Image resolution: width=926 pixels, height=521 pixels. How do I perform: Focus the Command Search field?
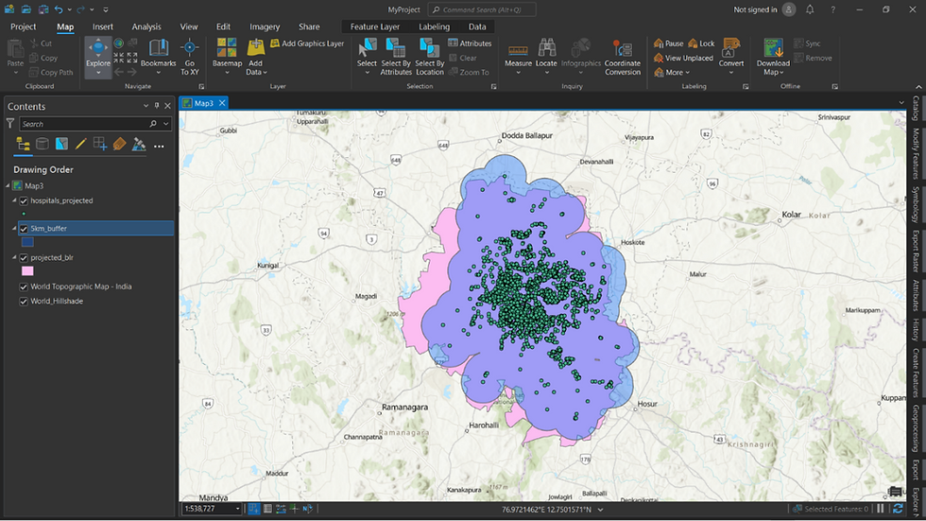pos(482,9)
